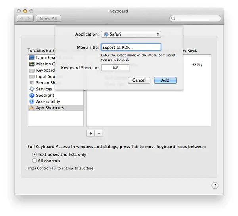This screenshot has height=216, width=238.
Task: Select the Input Sources row label
Action: (46, 76)
